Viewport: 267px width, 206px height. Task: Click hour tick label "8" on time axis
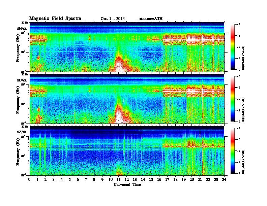tap(94, 179)
